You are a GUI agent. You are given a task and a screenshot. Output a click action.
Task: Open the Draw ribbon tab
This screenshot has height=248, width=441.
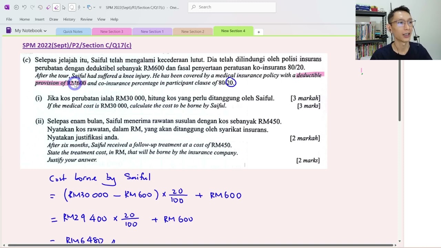54,19
